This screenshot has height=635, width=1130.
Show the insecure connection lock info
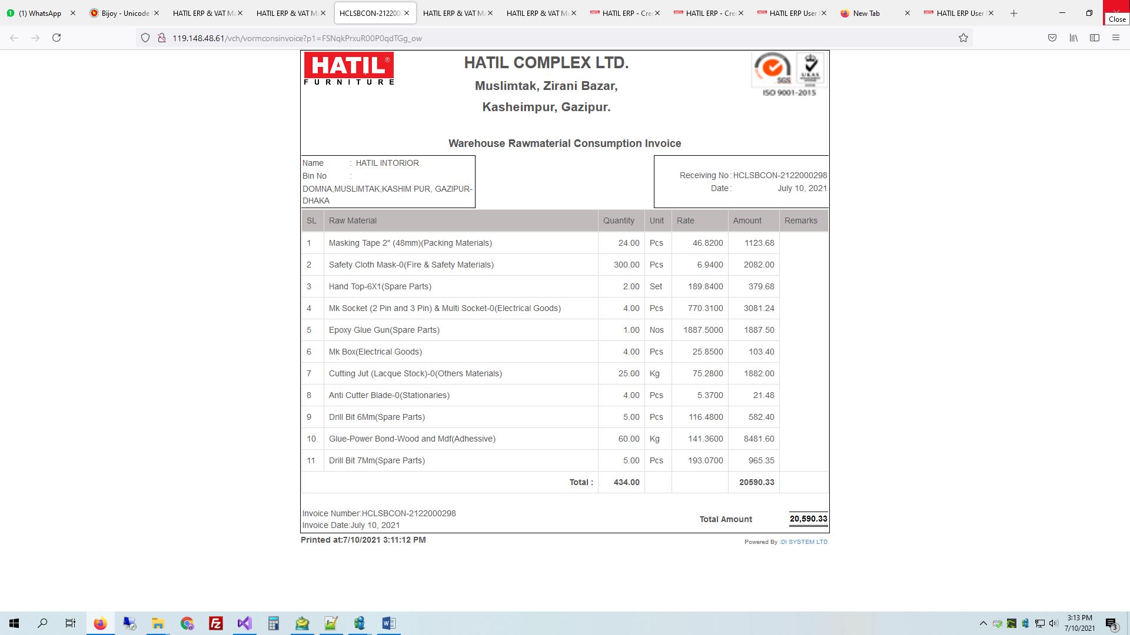click(x=161, y=38)
